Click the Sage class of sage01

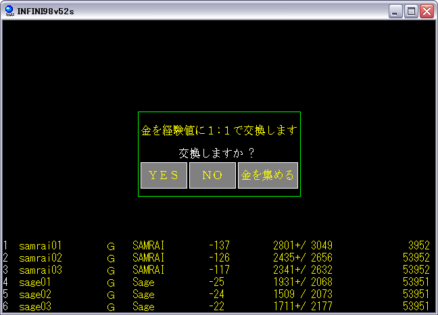[x=143, y=283]
